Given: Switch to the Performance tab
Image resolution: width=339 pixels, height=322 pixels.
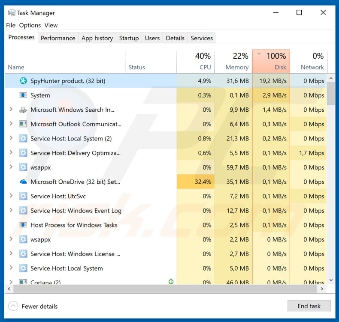Looking at the screenshot, I should coord(58,38).
